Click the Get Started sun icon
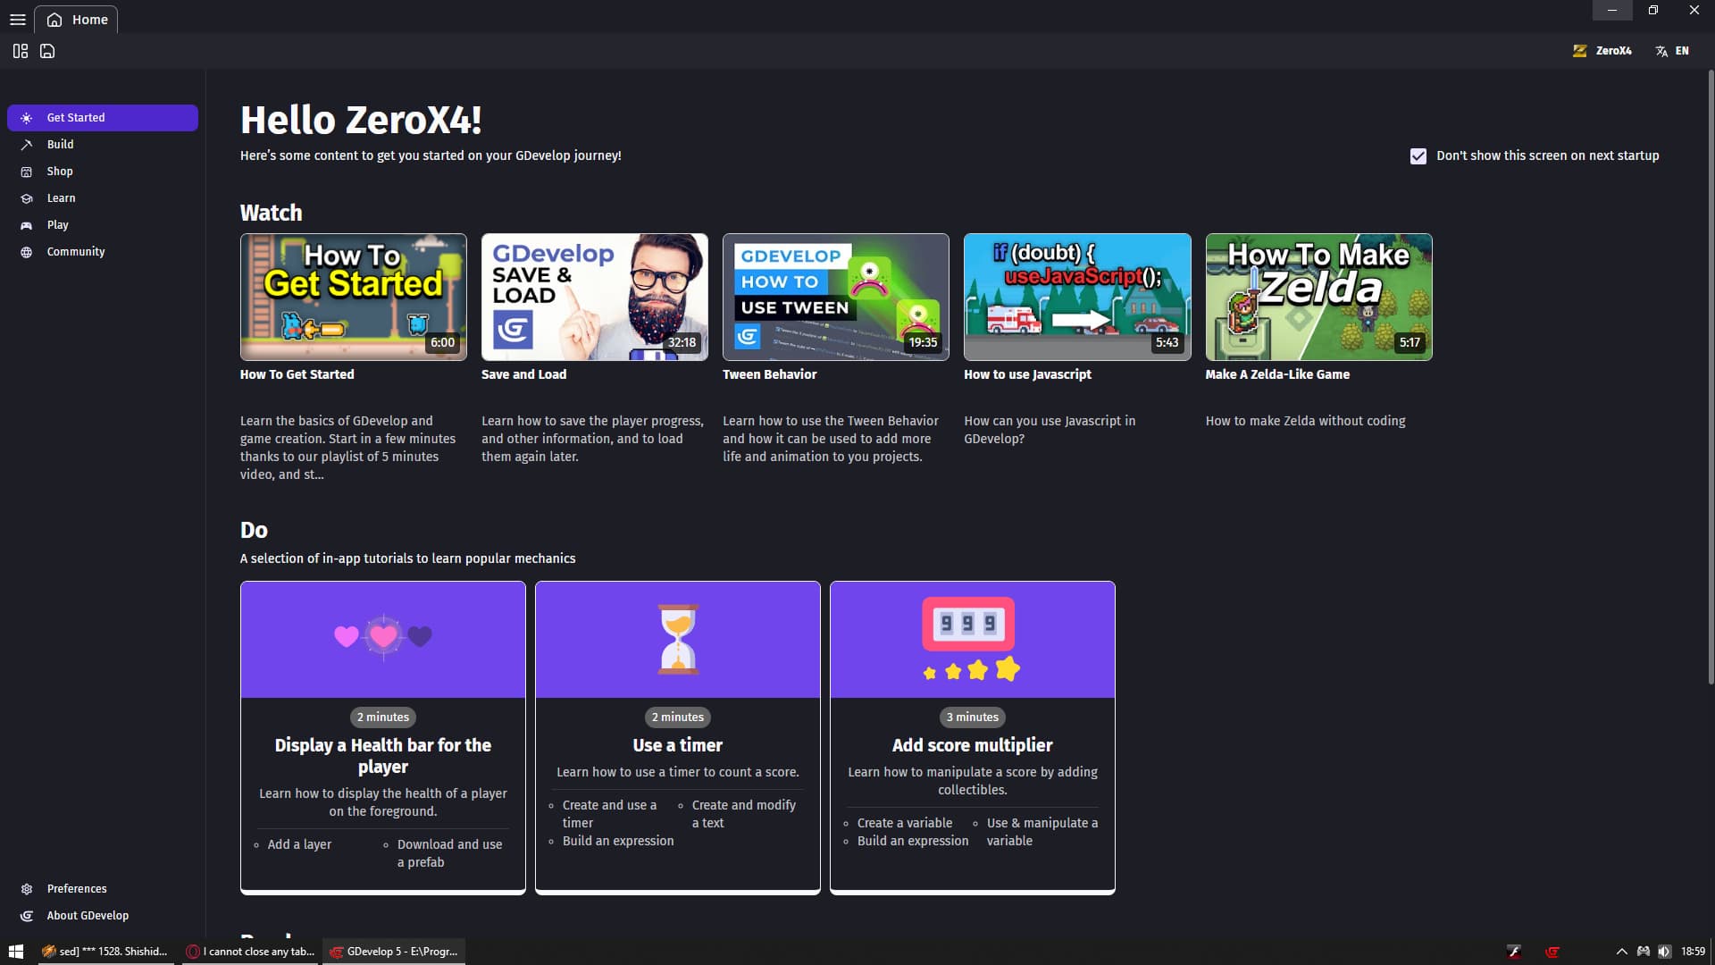1715x965 pixels. click(x=27, y=118)
